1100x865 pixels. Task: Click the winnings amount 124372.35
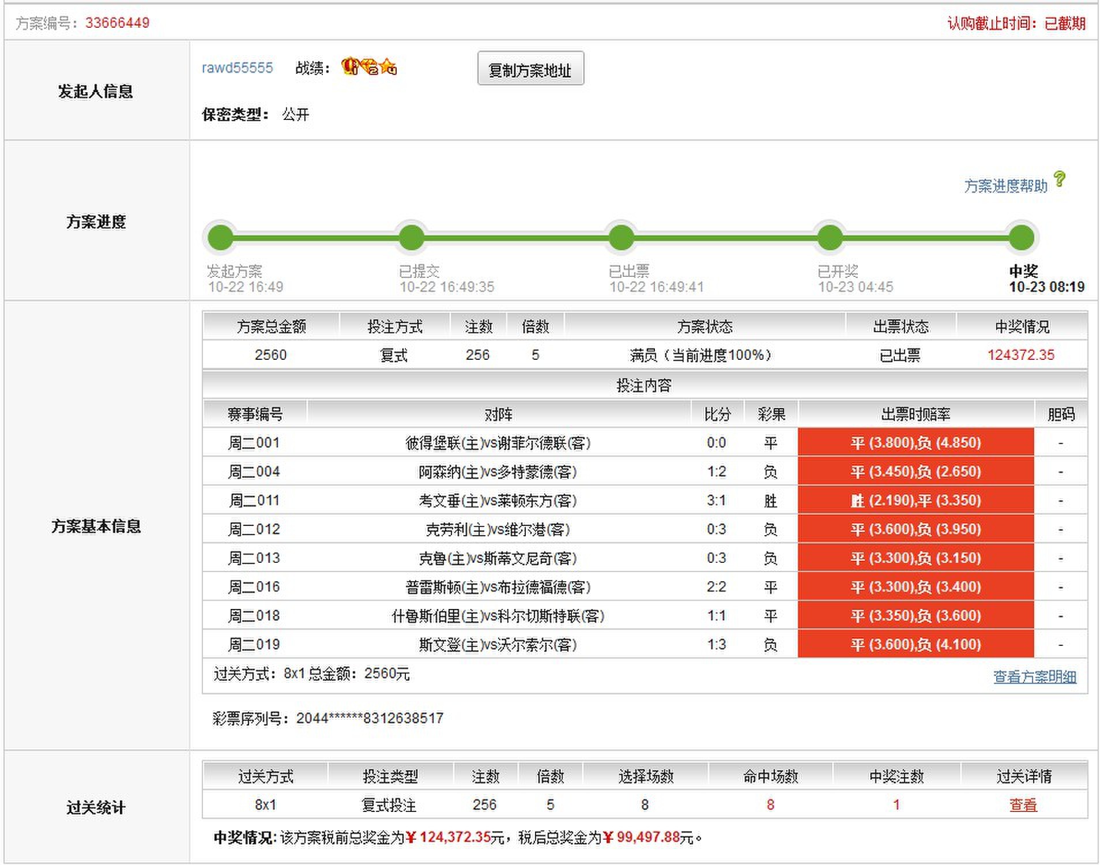(x=1020, y=355)
